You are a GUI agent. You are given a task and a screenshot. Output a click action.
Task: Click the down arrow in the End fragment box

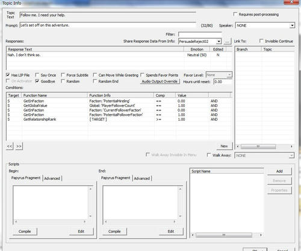pos(180,216)
